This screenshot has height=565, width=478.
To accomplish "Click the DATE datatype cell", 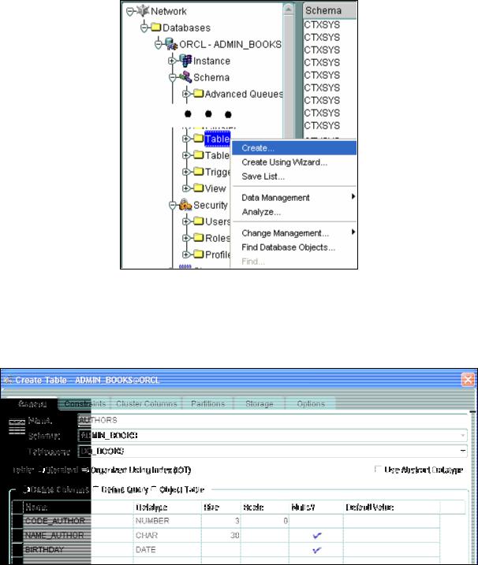I will coord(167,550).
